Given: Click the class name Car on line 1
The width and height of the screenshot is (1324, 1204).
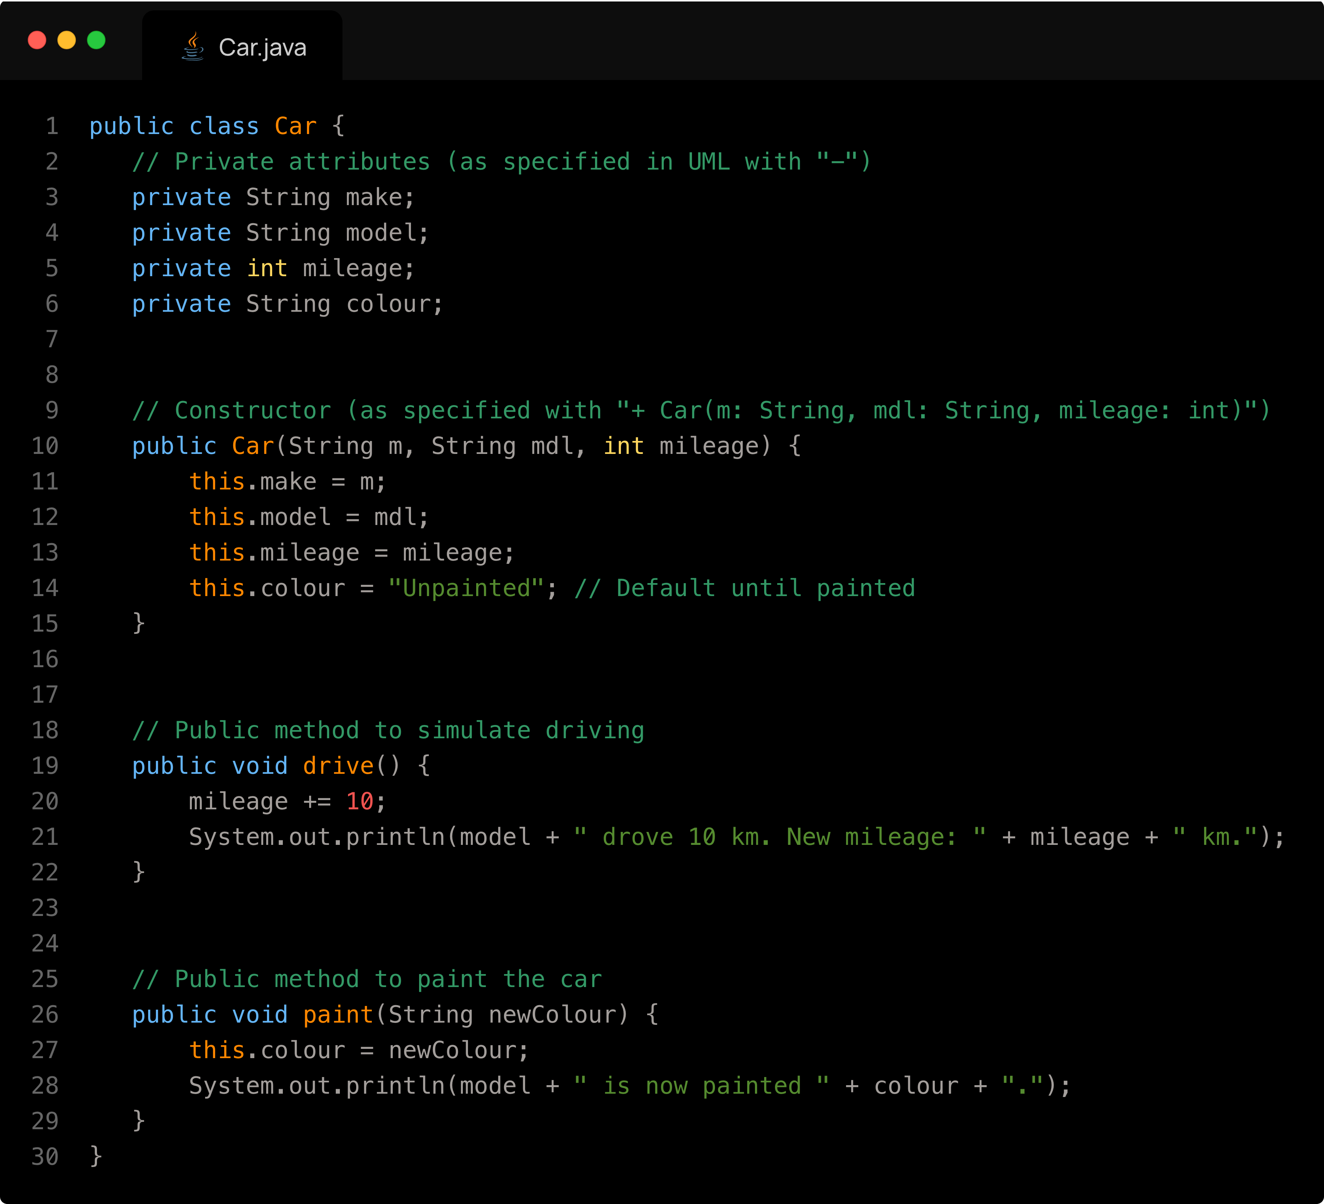Looking at the screenshot, I should [x=295, y=126].
